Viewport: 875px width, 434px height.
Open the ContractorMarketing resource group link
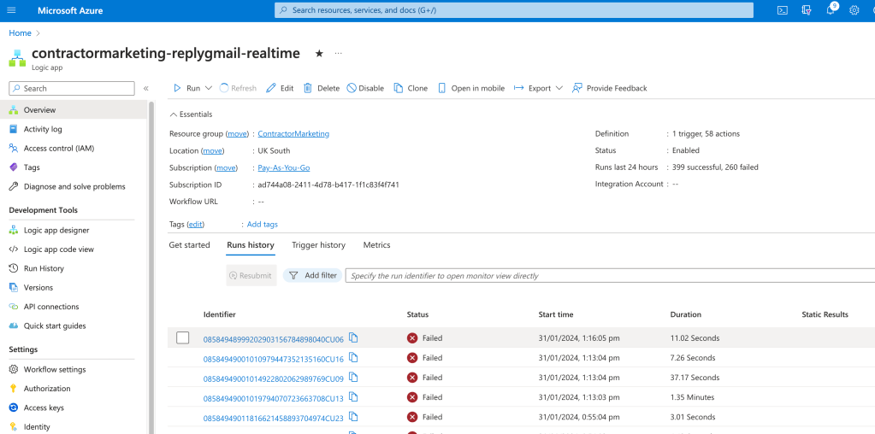[293, 134]
